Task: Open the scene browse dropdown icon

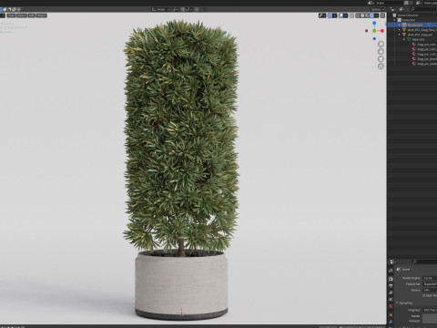Action: 371,3
